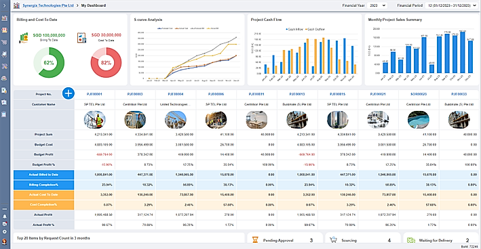The image size is (481, 249).
Task: Click the blue plus button to add project
Action: pyautogui.click(x=69, y=93)
